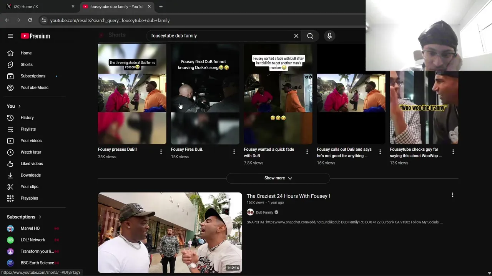Image resolution: width=492 pixels, height=276 pixels.
Task: View site information icon in address bar
Action: pyautogui.click(x=43, y=20)
